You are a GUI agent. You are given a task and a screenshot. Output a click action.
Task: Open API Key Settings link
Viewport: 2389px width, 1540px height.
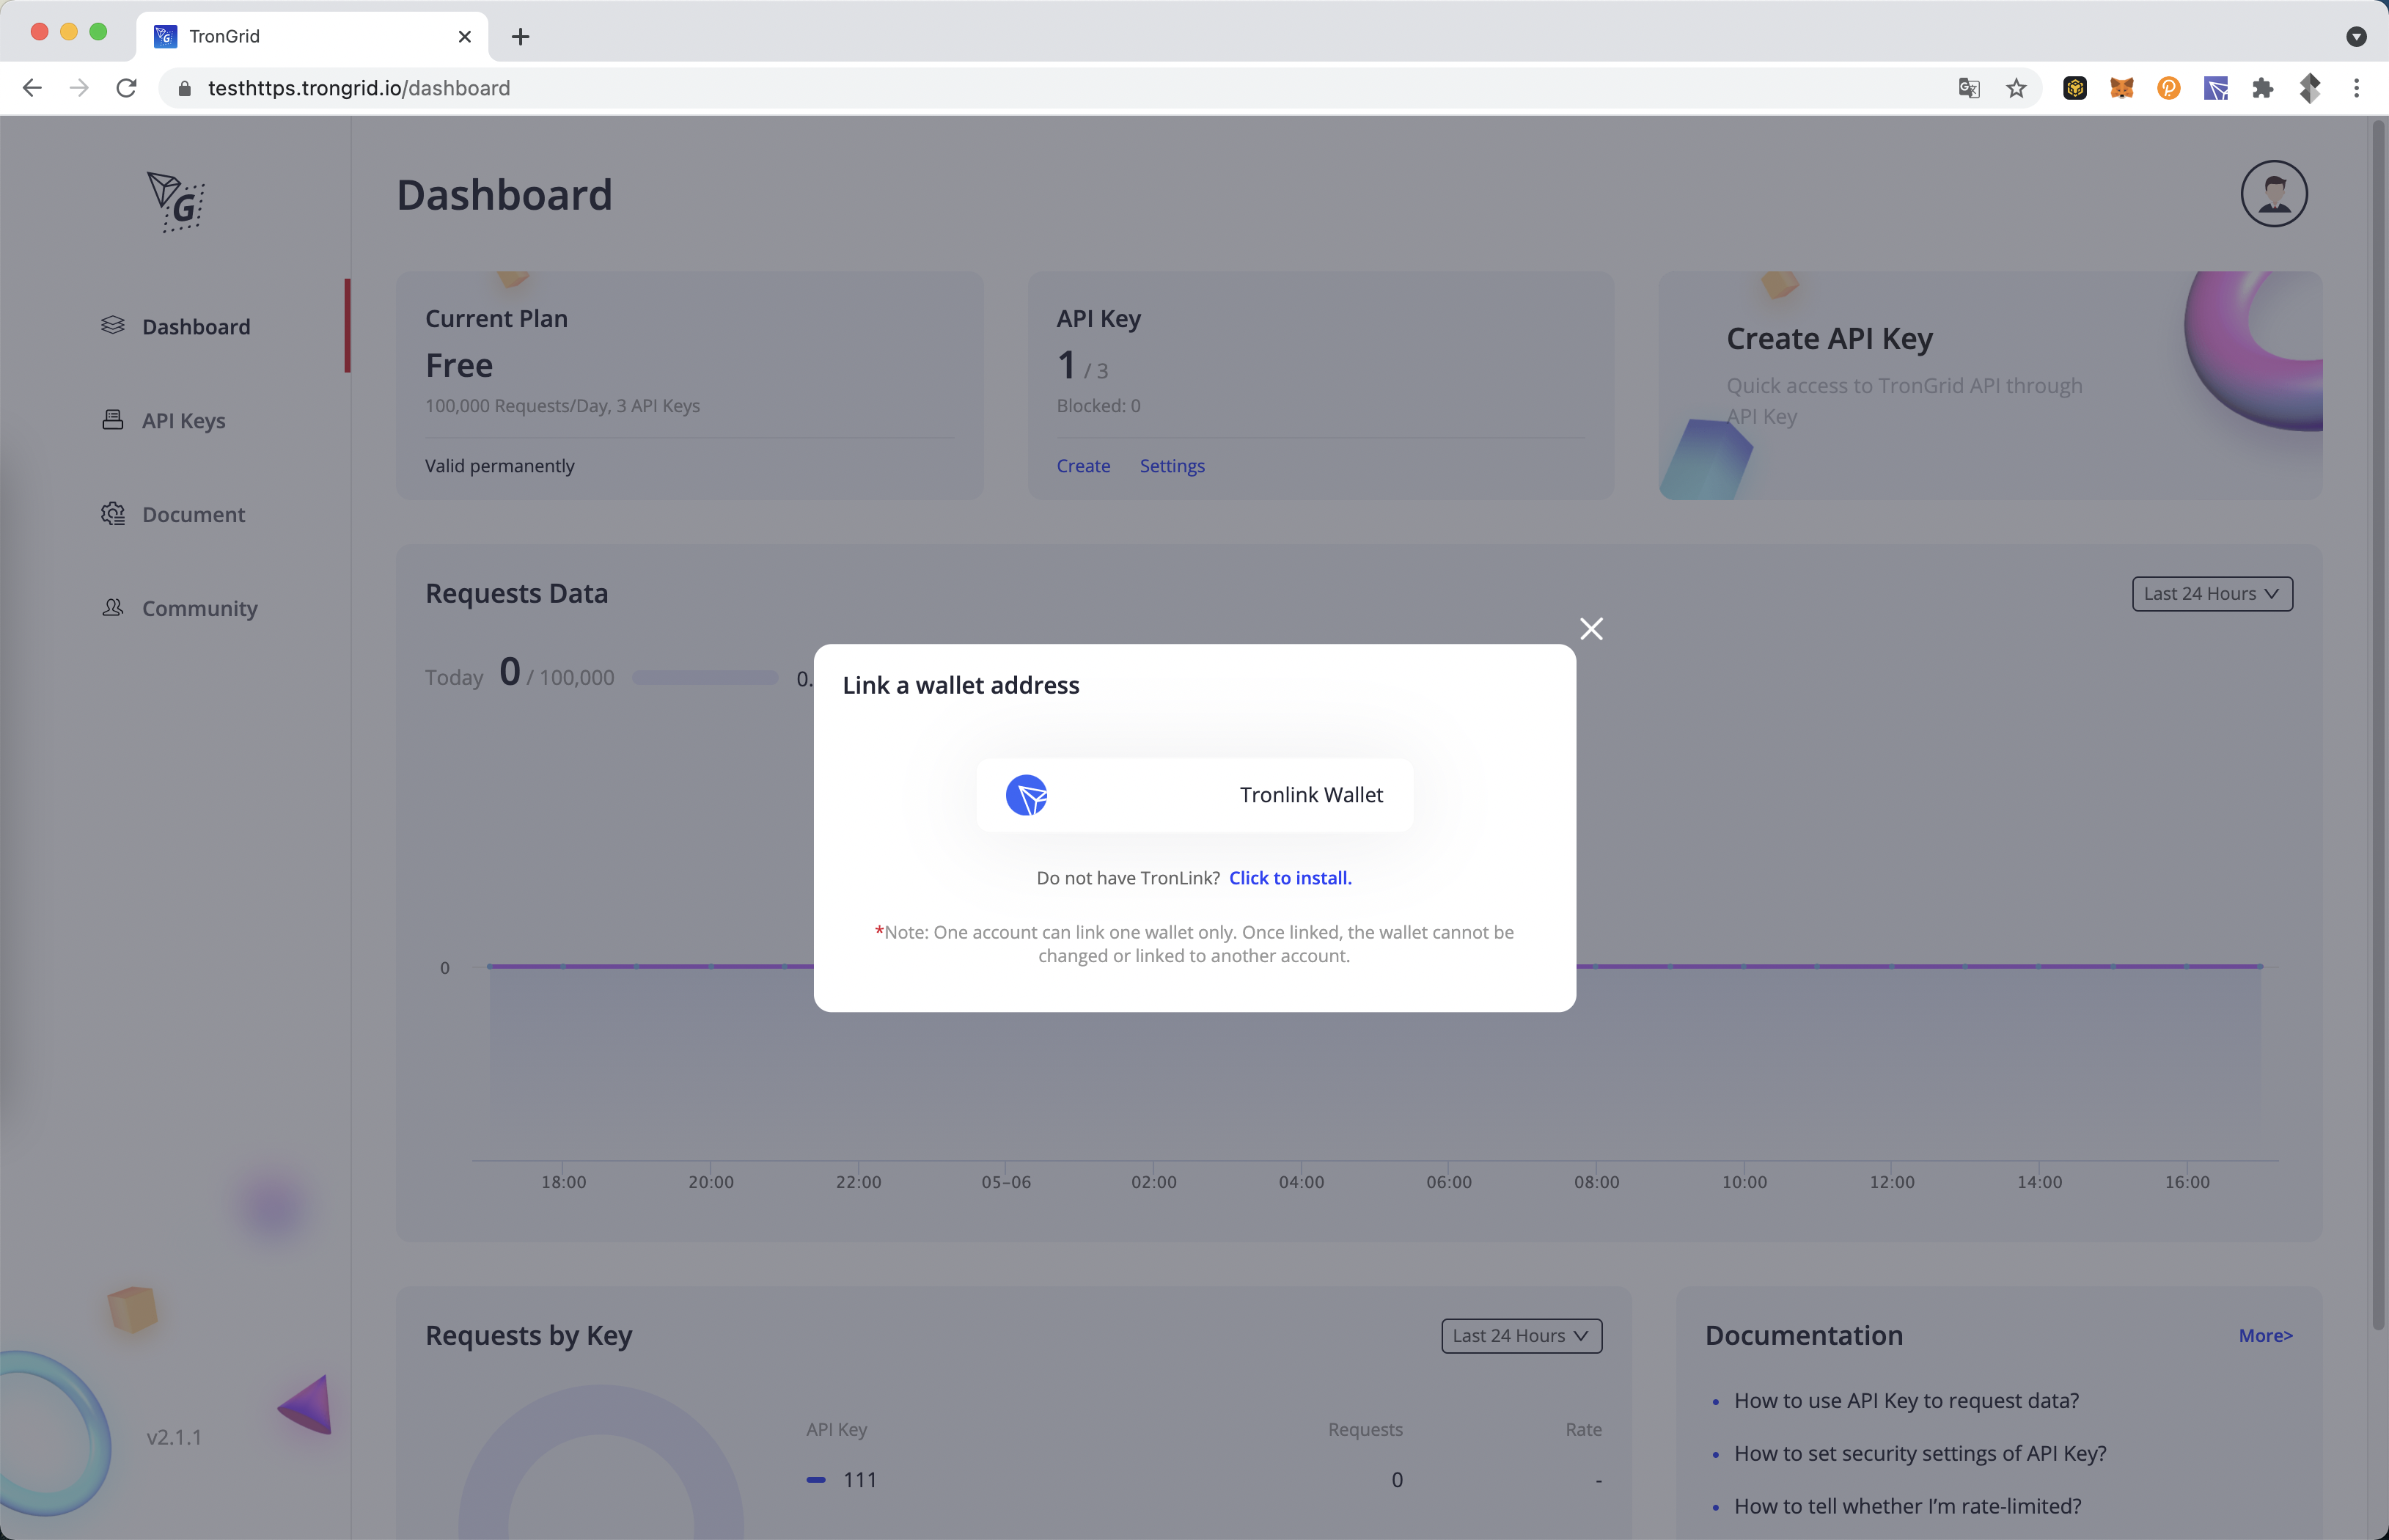point(1171,466)
